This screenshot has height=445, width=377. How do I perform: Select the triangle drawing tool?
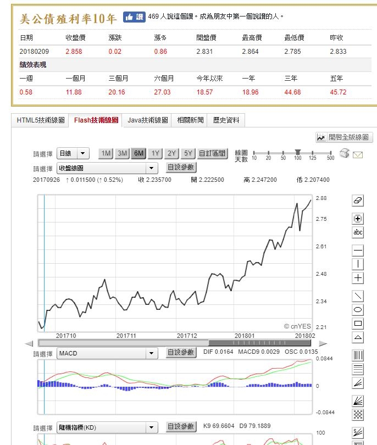click(x=358, y=337)
